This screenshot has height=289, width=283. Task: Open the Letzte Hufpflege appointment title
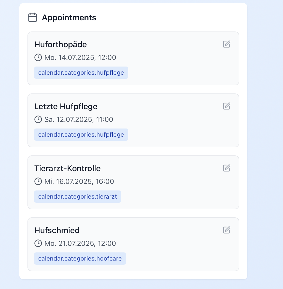(66, 106)
